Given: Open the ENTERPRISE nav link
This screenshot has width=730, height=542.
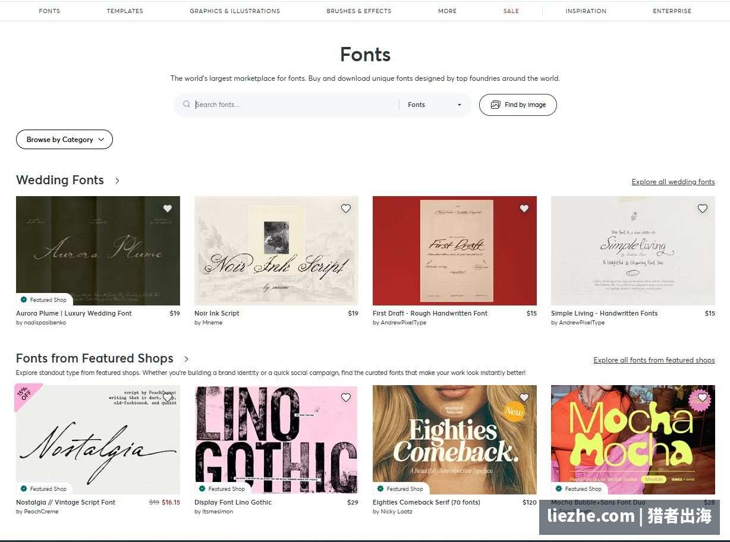Looking at the screenshot, I should tap(672, 11).
